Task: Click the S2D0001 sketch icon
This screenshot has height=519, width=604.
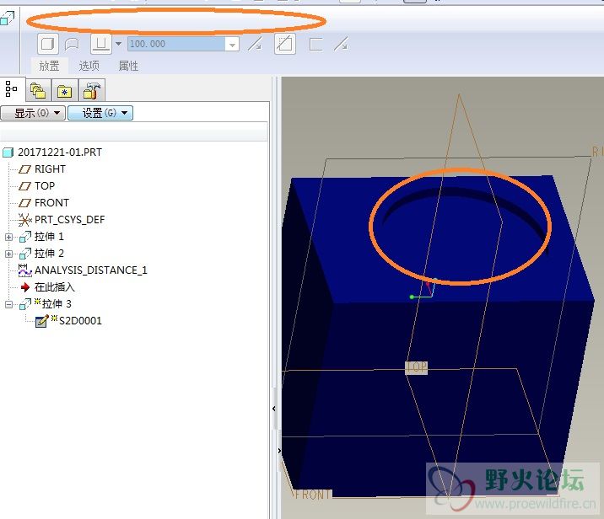Action: coord(41,321)
